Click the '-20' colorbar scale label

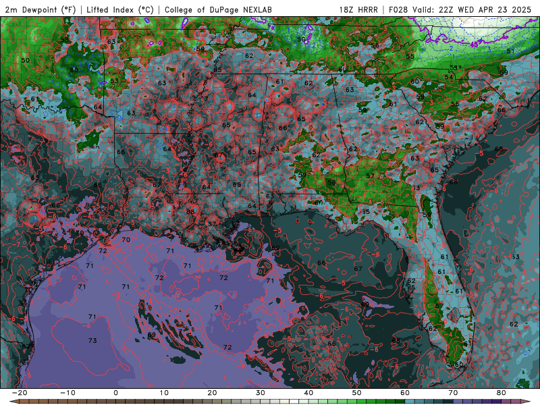(20, 393)
